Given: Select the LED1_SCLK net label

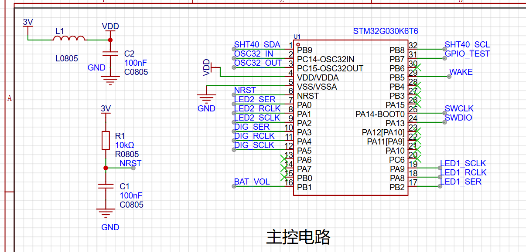Looking at the screenshot, I should pos(463,163).
